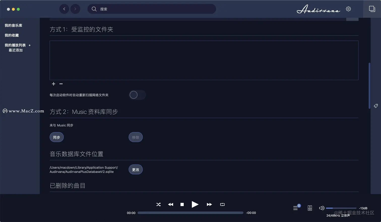Focus the 搜索 search field
381x222 pixels.
tap(152, 9)
